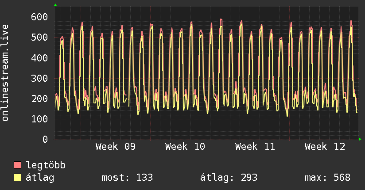
Task: Select the 'átlag: 293' statistic
Action: point(229,178)
